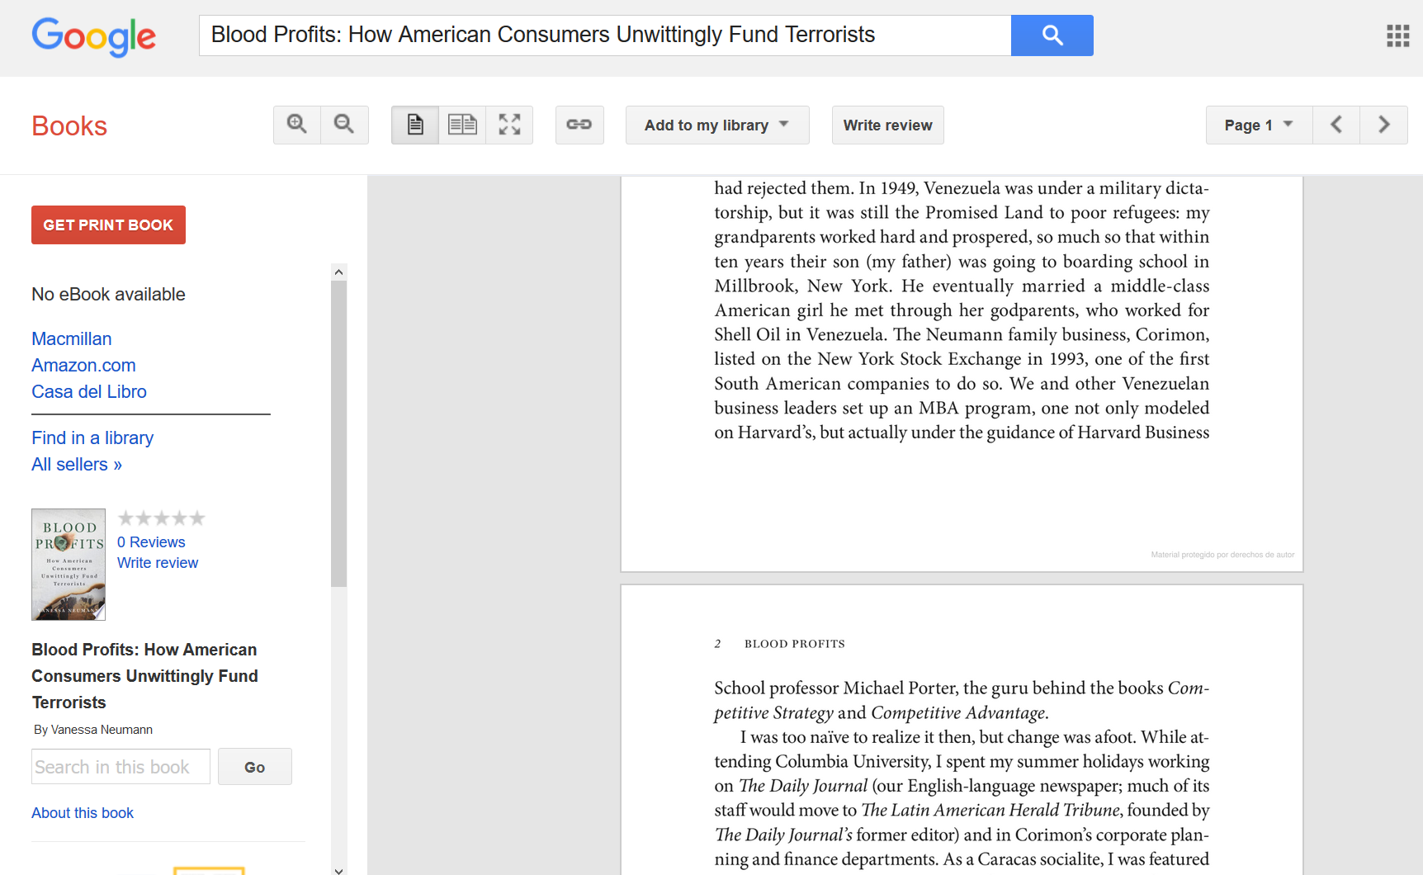The height and width of the screenshot is (875, 1423).
Task: Open the Google apps grid
Action: point(1397,35)
